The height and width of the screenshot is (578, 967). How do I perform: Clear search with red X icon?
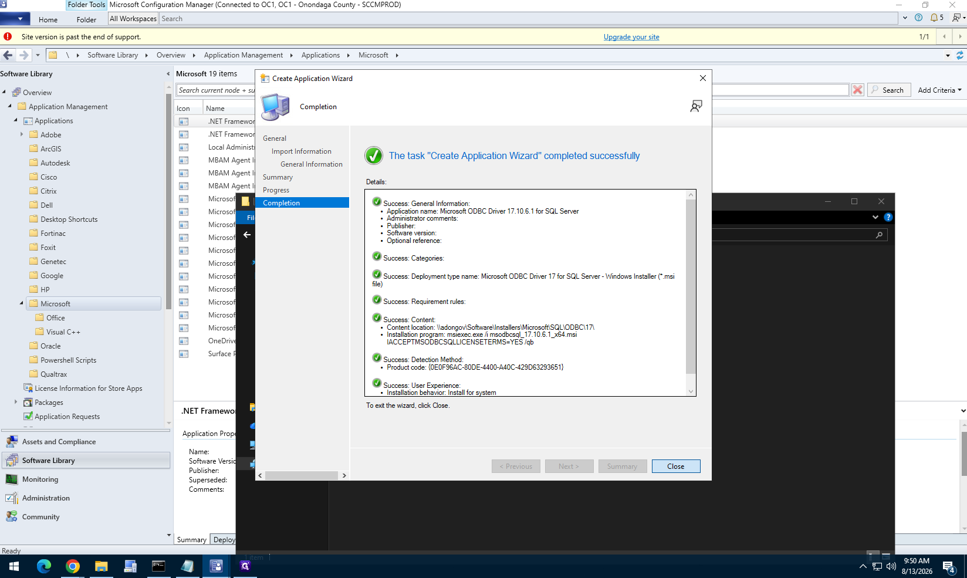click(x=858, y=90)
